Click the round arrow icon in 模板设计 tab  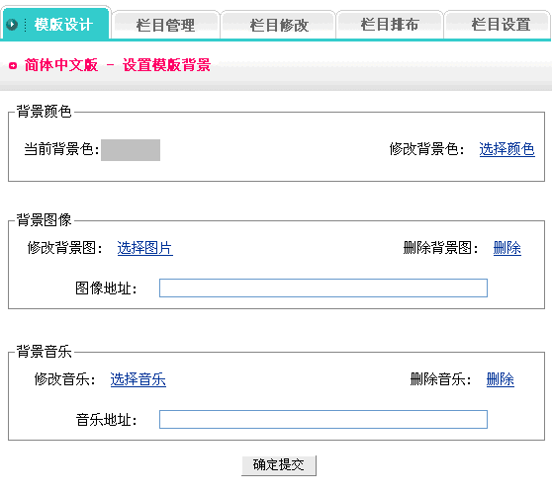pos(12,25)
